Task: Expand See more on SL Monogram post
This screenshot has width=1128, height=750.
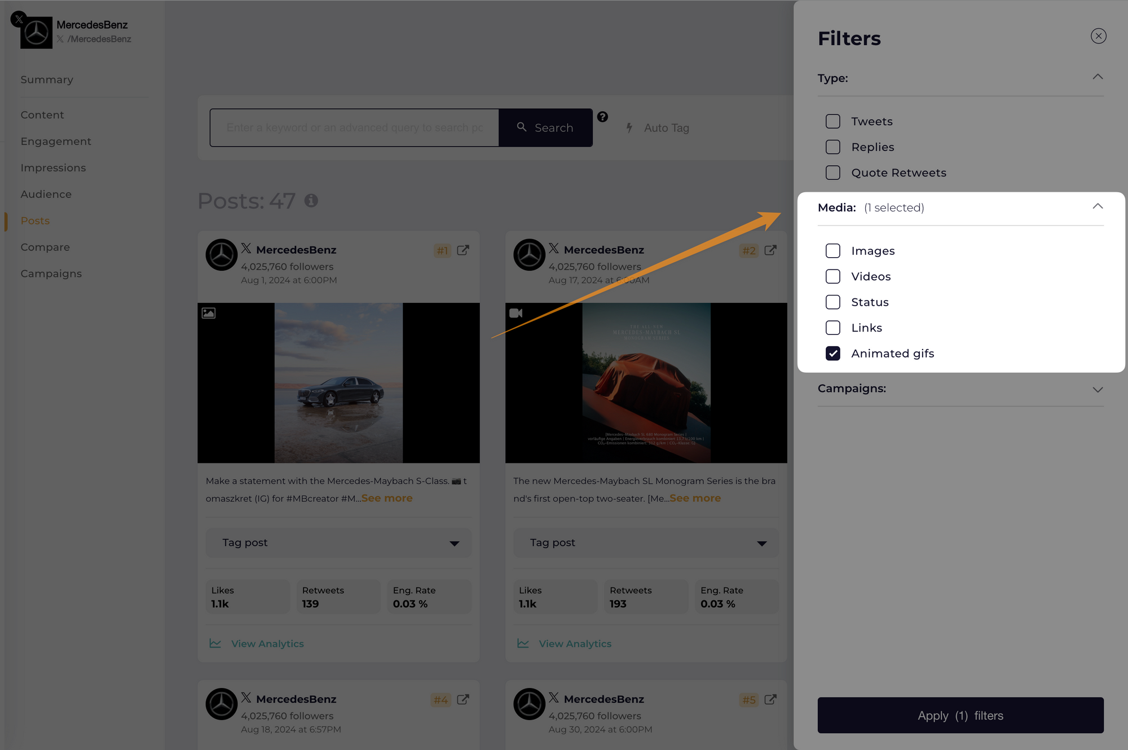Action: (x=695, y=498)
